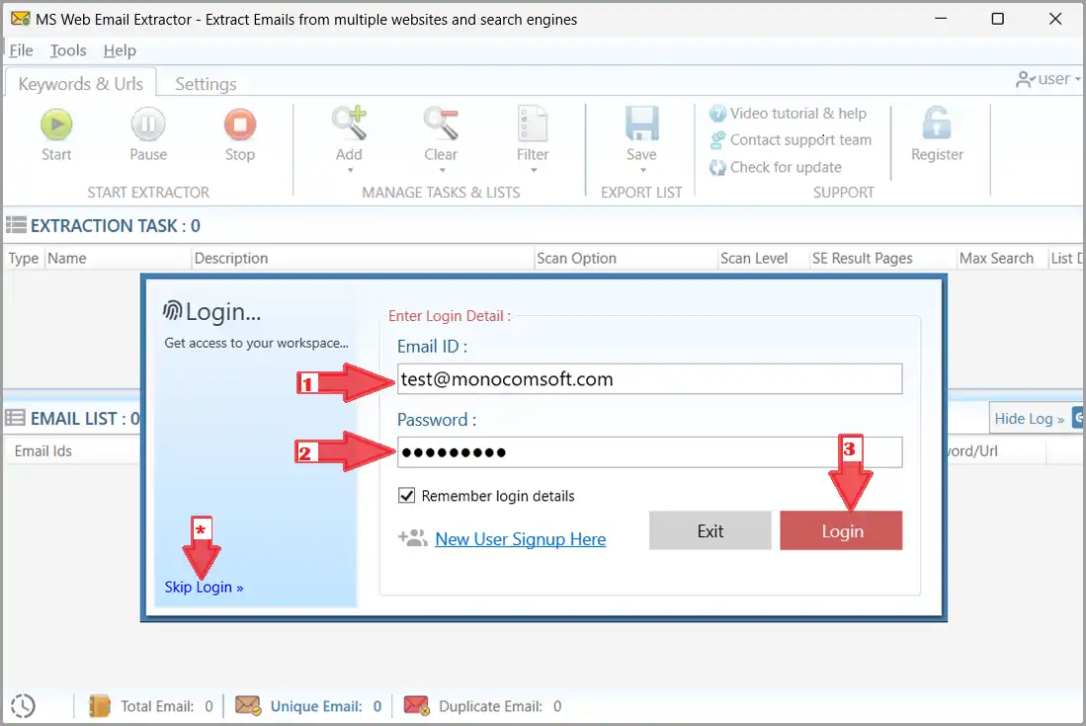Open the user dropdown arrow
This screenshot has height=726, width=1086.
click(1078, 80)
